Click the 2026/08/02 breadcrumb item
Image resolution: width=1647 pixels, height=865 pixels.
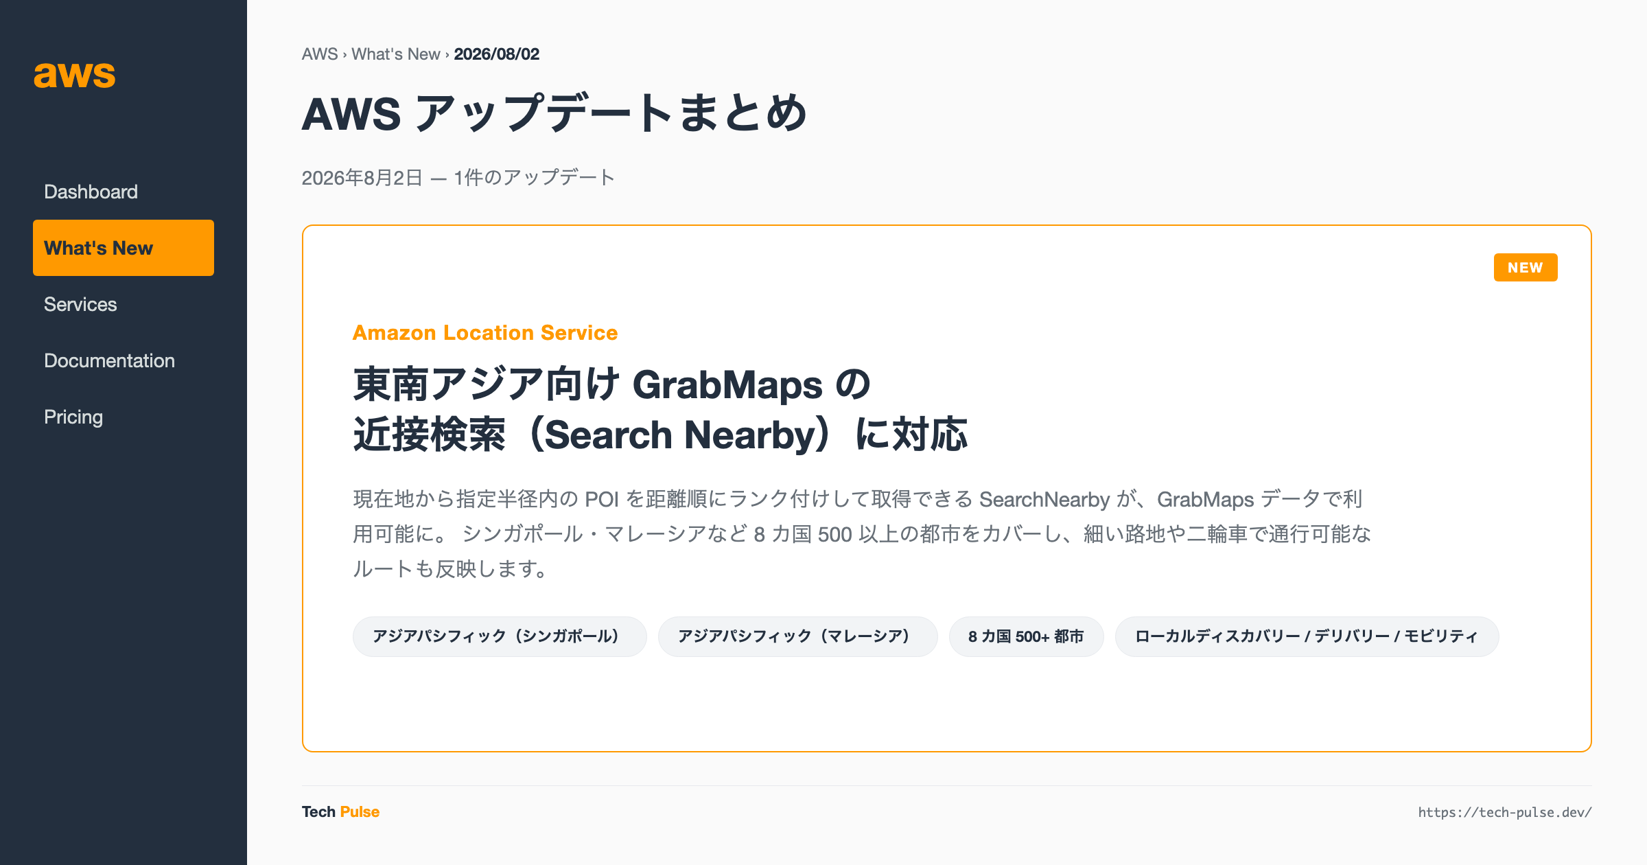tap(497, 54)
